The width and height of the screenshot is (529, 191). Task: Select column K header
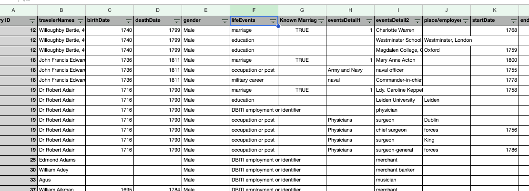(495, 10)
